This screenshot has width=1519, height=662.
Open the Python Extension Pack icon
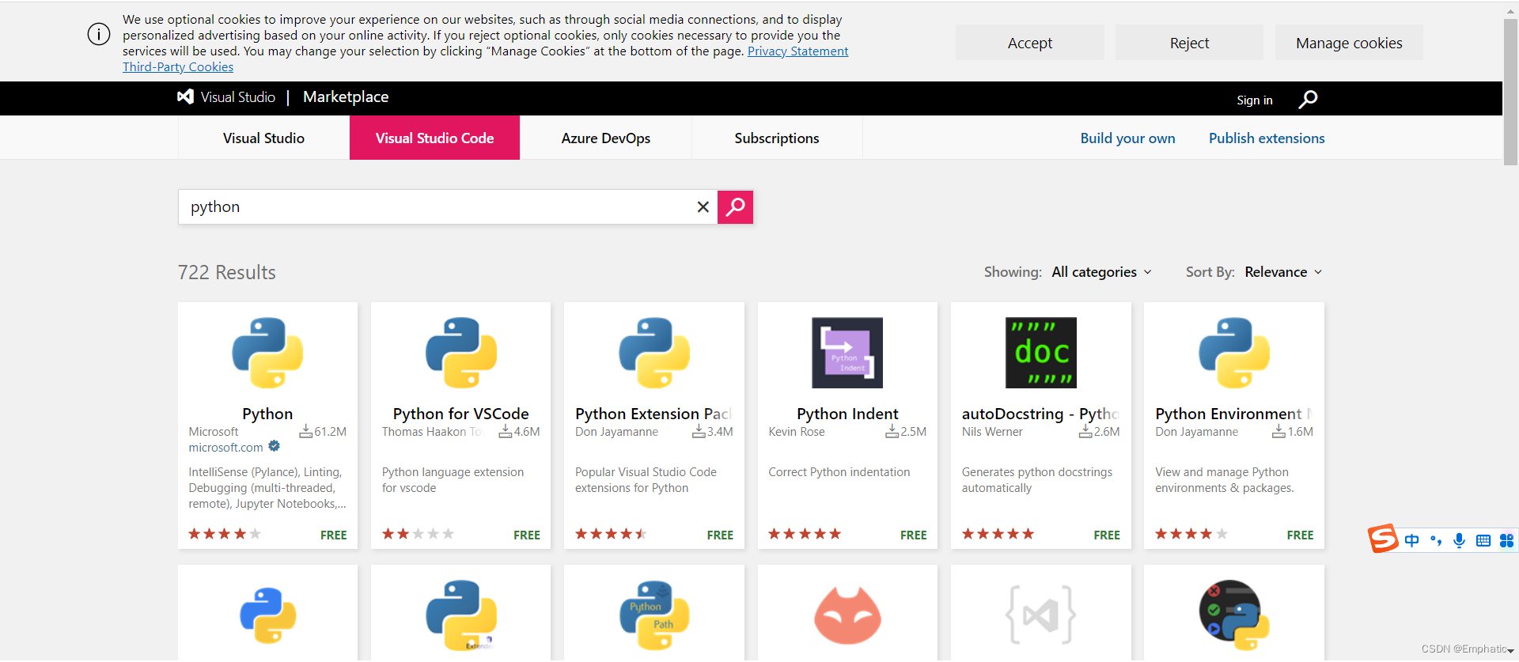(x=654, y=353)
